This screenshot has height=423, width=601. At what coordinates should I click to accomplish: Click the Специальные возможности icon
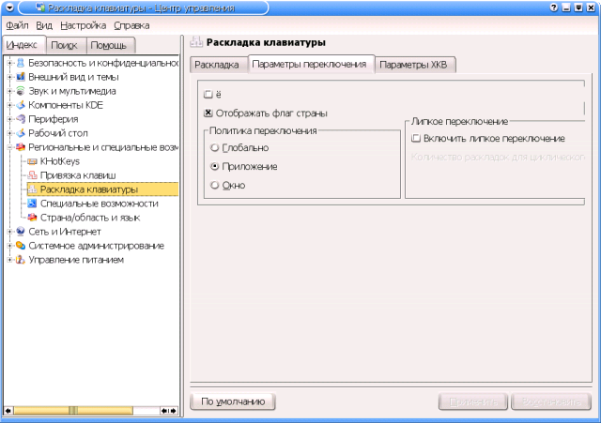(33, 204)
